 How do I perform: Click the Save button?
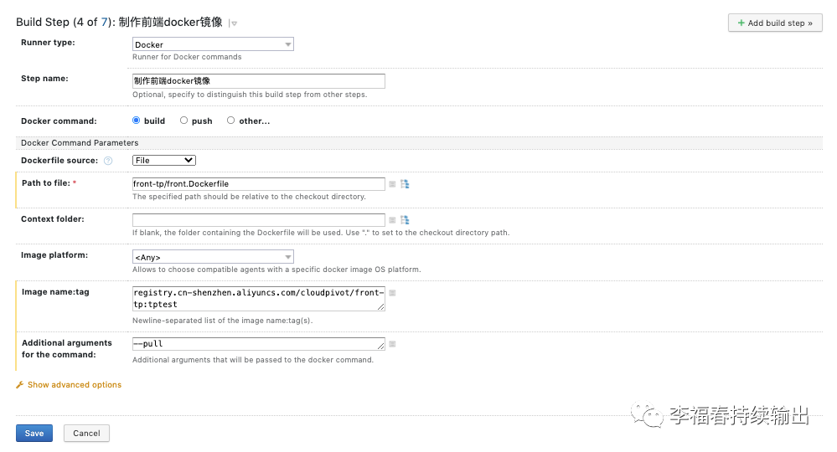coord(34,434)
